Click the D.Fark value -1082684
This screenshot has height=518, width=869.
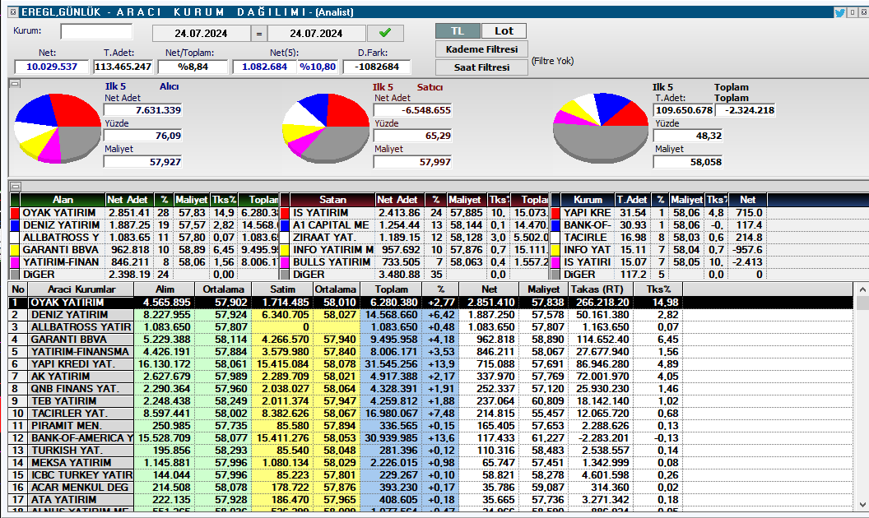[x=377, y=67]
